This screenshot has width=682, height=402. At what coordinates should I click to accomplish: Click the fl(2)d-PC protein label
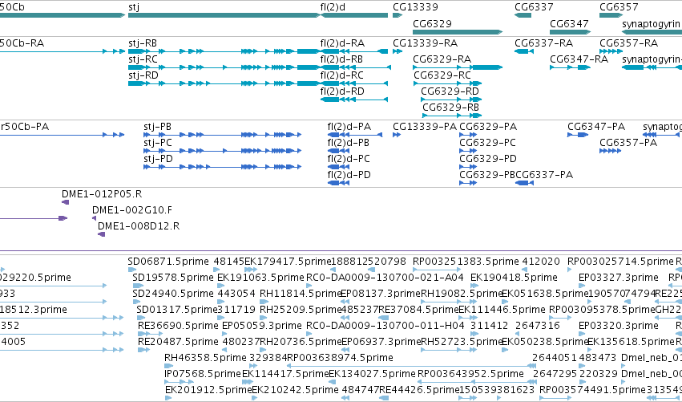pos(349,159)
